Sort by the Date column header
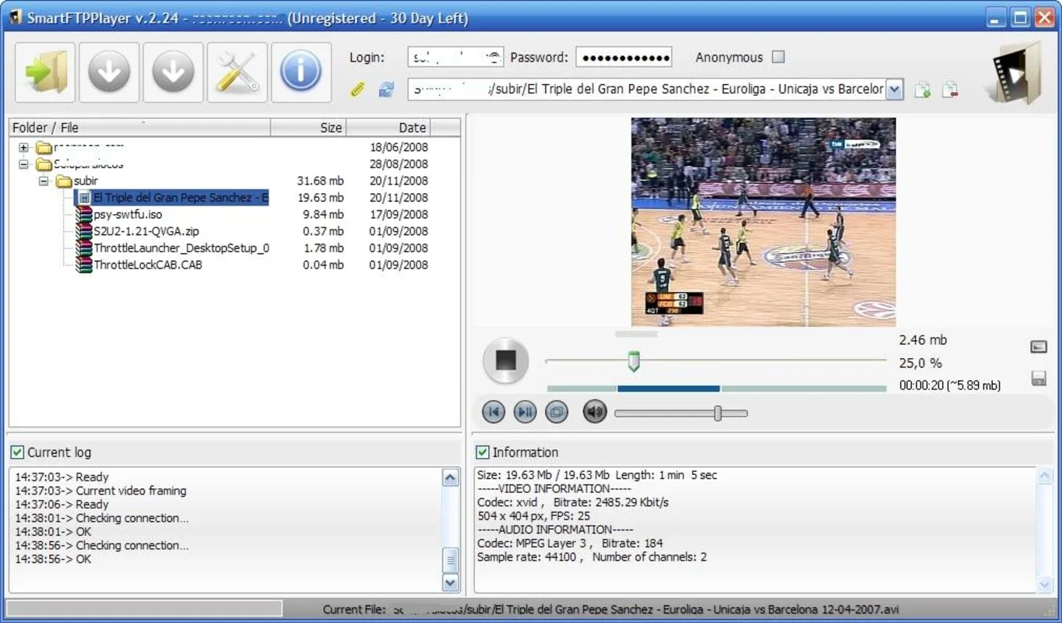 tap(388, 128)
